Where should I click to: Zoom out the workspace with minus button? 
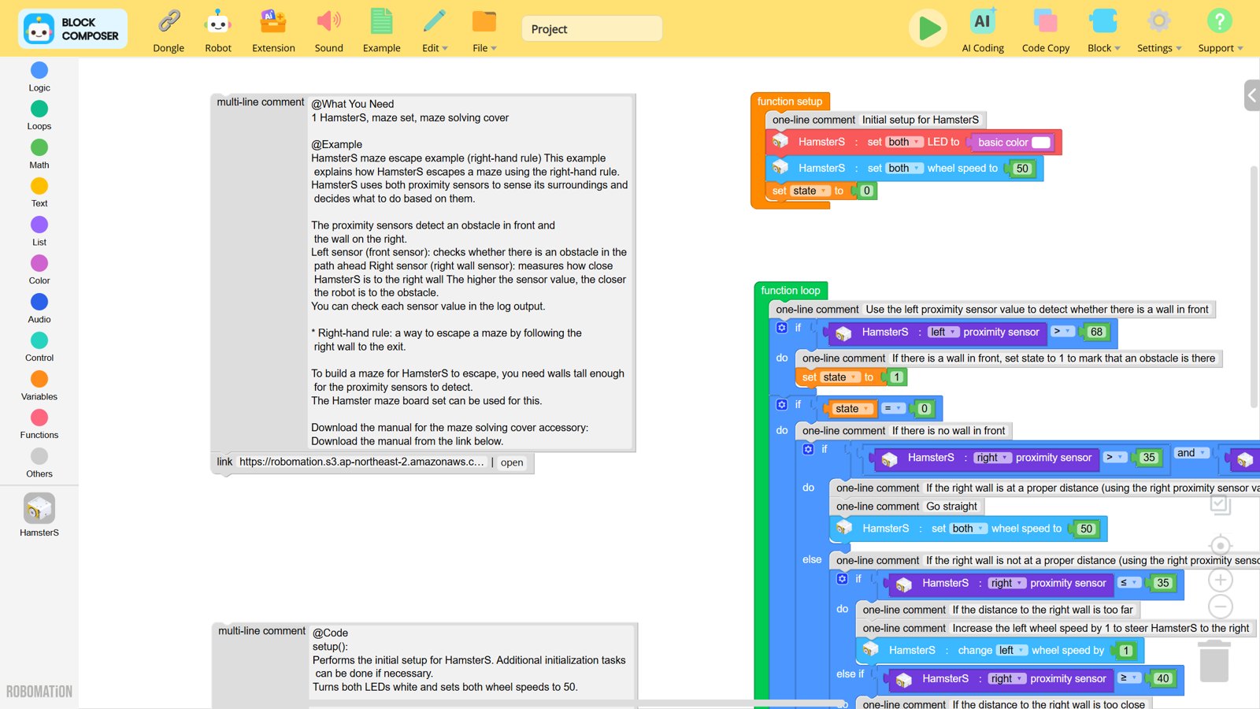tap(1221, 607)
